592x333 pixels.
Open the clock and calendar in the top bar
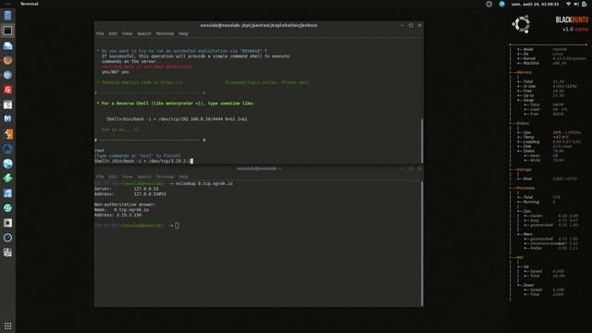click(535, 4)
